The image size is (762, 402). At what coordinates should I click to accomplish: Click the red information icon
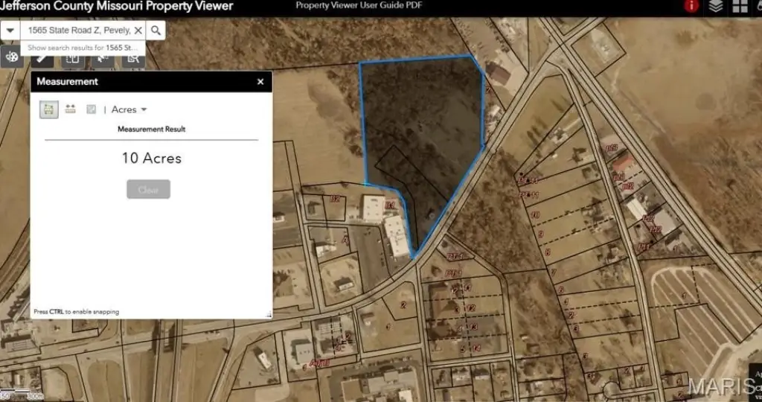tap(692, 7)
